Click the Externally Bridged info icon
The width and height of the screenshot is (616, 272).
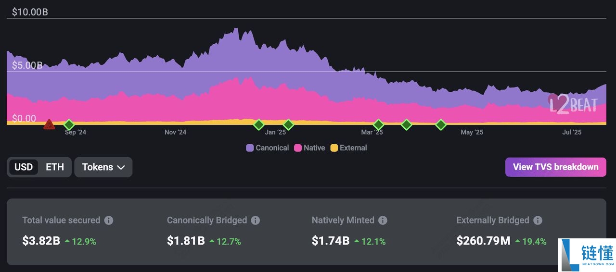click(x=538, y=221)
